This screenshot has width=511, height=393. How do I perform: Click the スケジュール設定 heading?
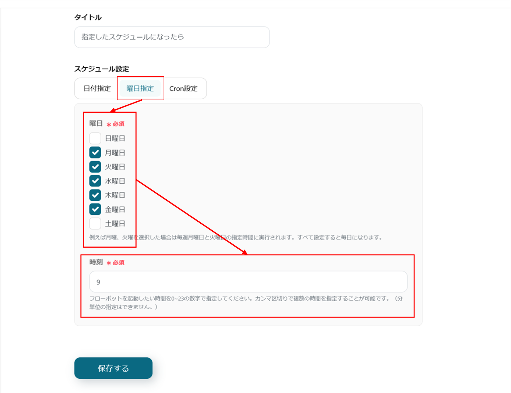click(x=102, y=69)
